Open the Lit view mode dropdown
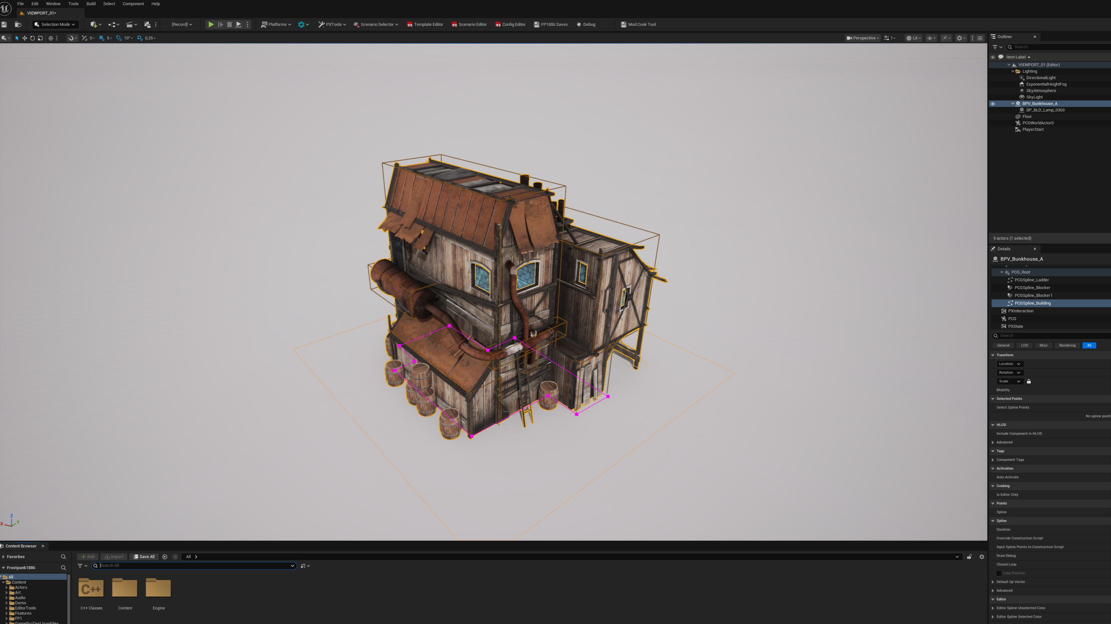 coord(913,38)
